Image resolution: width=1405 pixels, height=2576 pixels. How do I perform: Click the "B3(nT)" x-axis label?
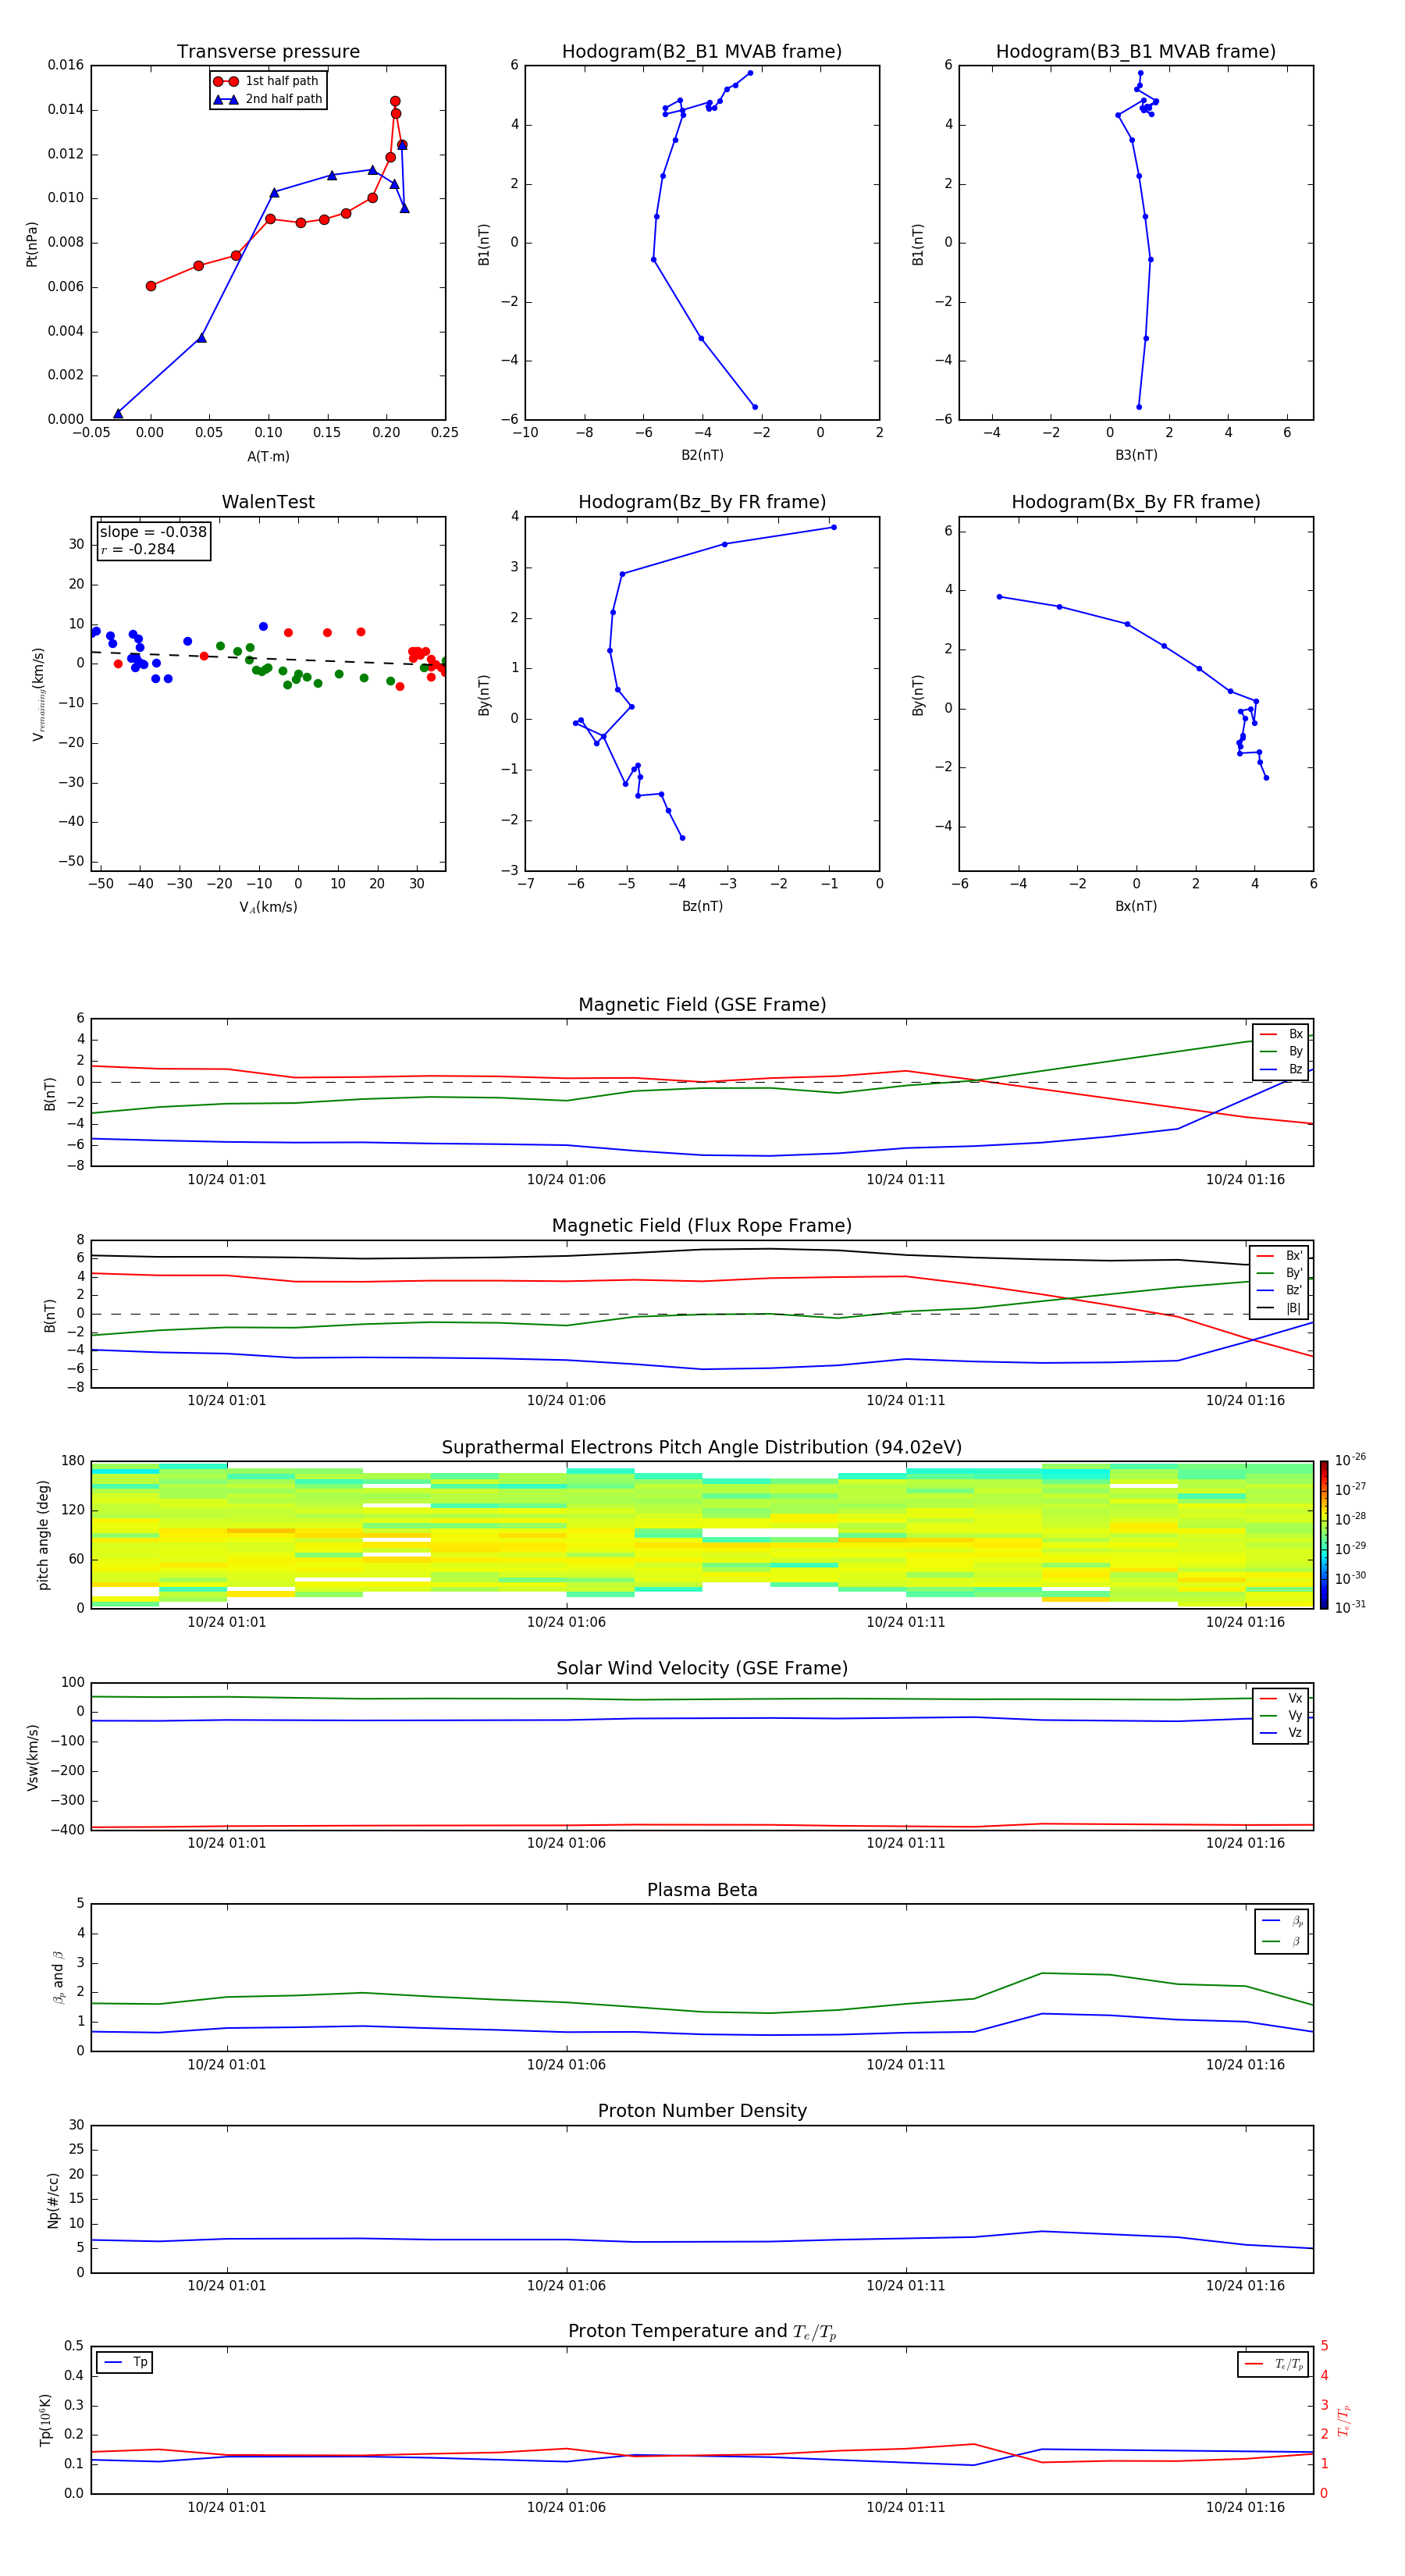coord(1136,455)
